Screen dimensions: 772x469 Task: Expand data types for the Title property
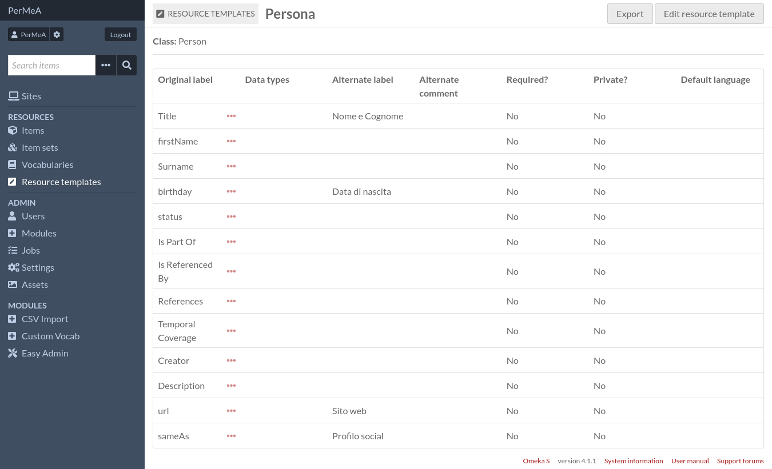[231, 116]
